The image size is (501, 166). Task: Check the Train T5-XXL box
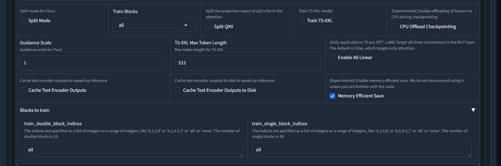[x=301, y=21]
